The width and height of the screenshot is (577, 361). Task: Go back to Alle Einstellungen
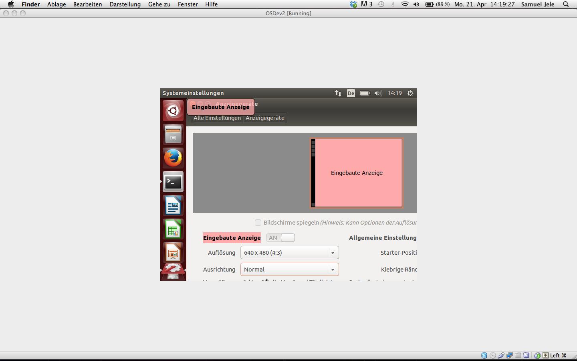click(x=217, y=118)
